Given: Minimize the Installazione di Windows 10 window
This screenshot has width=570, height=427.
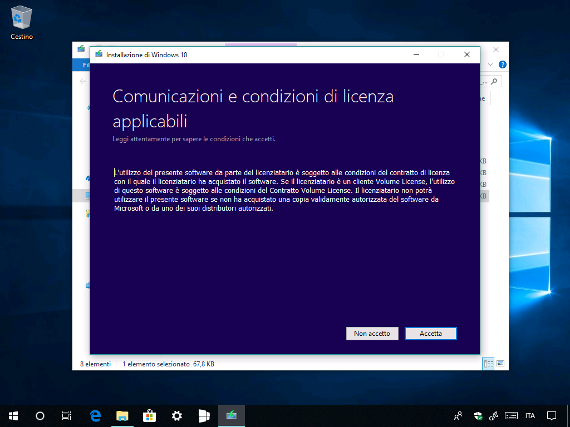Looking at the screenshot, I should pos(416,54).
